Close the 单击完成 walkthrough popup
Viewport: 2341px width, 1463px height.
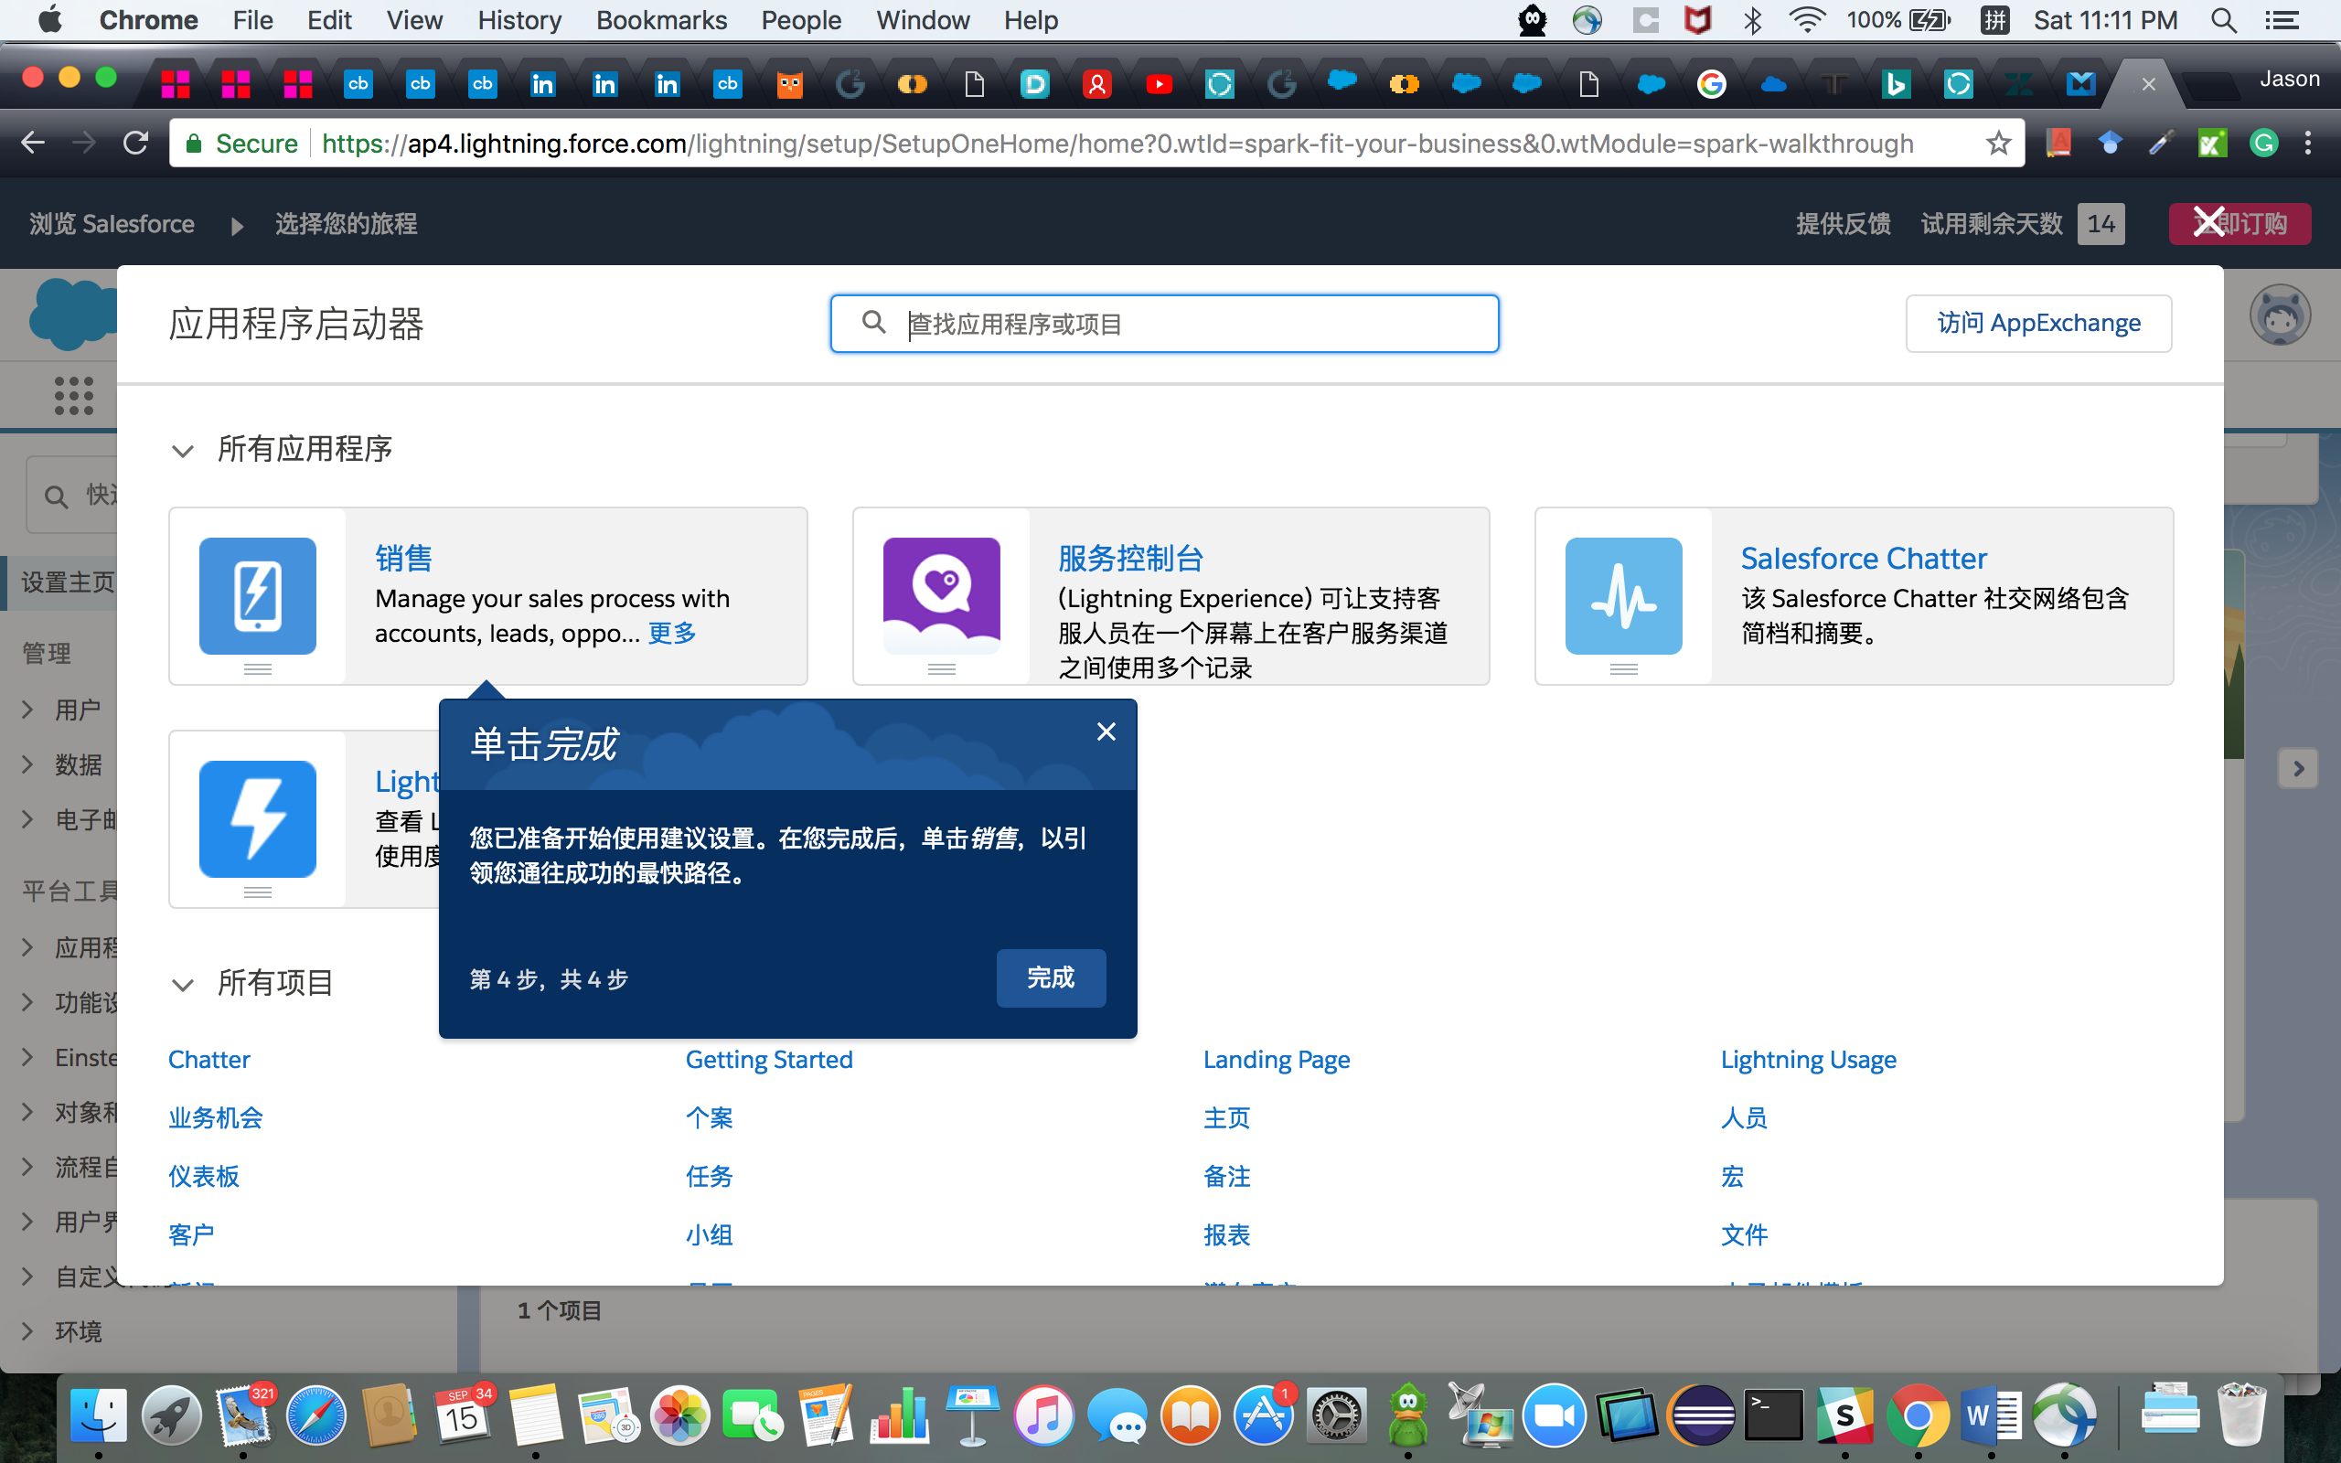click(1106, 731)
